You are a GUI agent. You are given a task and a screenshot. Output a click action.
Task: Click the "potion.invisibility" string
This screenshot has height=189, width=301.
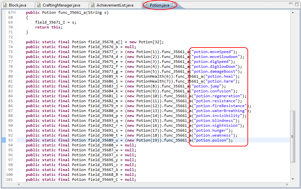coord(218,116)
